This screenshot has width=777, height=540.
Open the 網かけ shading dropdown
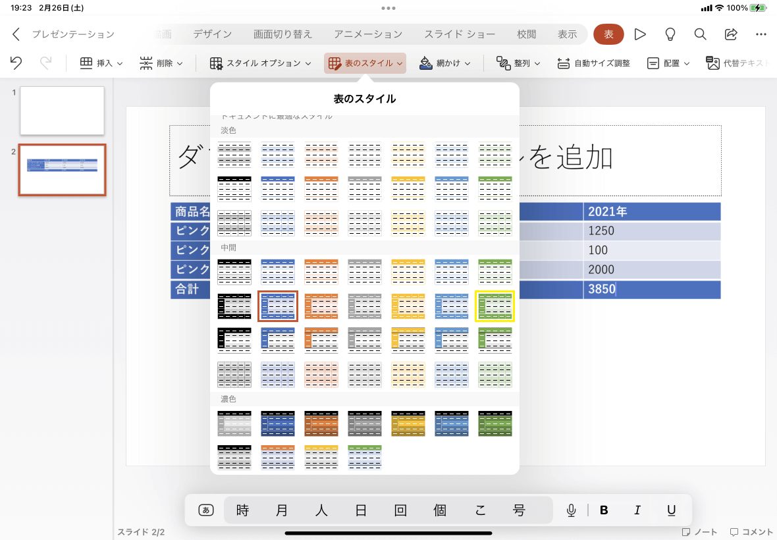(x=444, y=63)
